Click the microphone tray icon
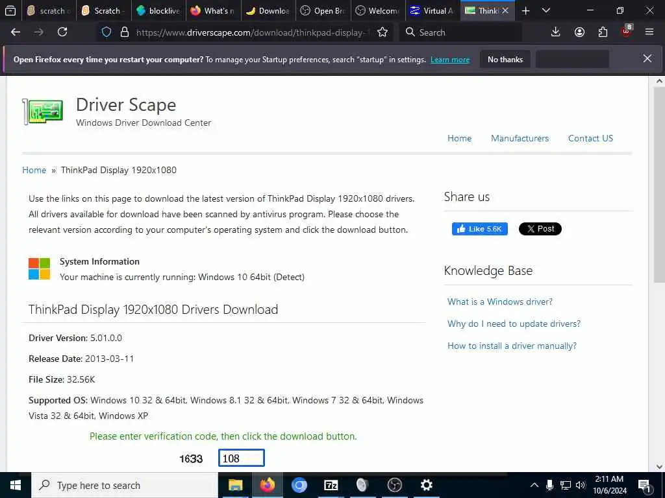This screenshot has height=498, width=665. click(x=549, y=485)
